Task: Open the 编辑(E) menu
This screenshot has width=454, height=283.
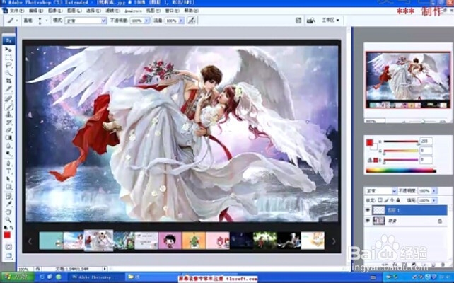Action: click(36, 11)
